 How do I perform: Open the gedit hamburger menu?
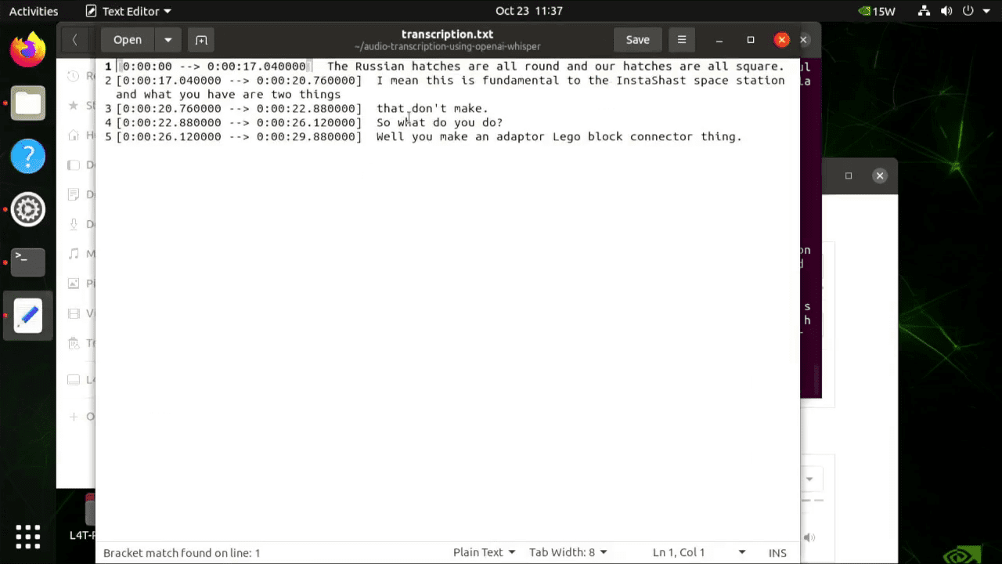[681, 39]
